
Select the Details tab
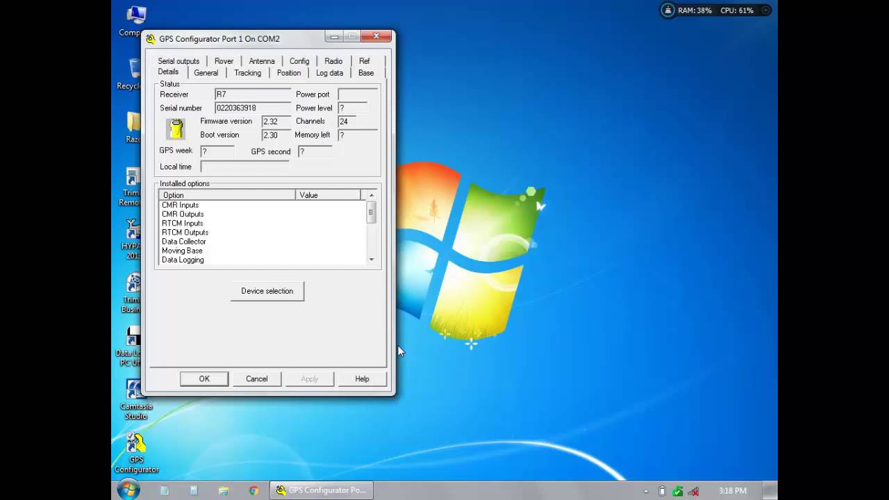[x=168, y=72]
